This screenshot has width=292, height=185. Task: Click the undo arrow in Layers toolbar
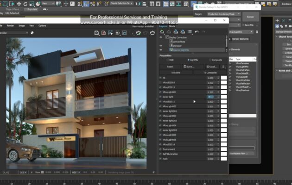[x=197, y=32]
